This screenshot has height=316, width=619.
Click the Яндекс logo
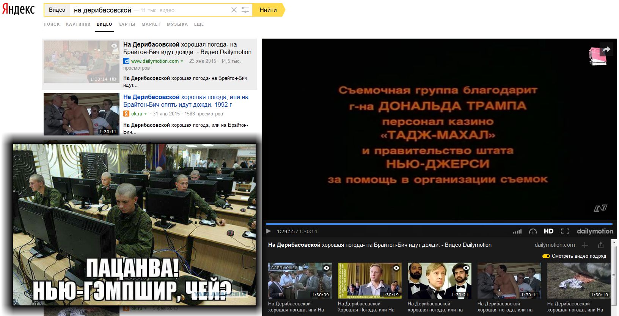click(18, 9)
